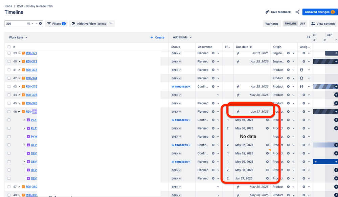Open the RDI-372 issue link
The width and height of the screenshot is (338, 197).
coord(31,62)
